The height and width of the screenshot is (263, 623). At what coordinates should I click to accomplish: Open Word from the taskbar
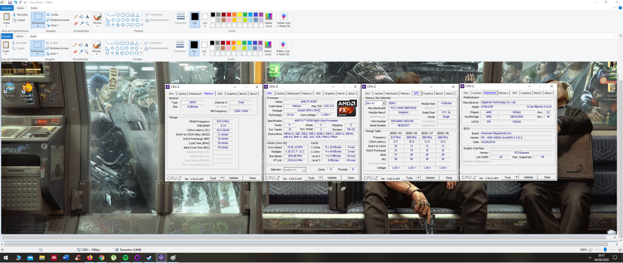point(66,258)
